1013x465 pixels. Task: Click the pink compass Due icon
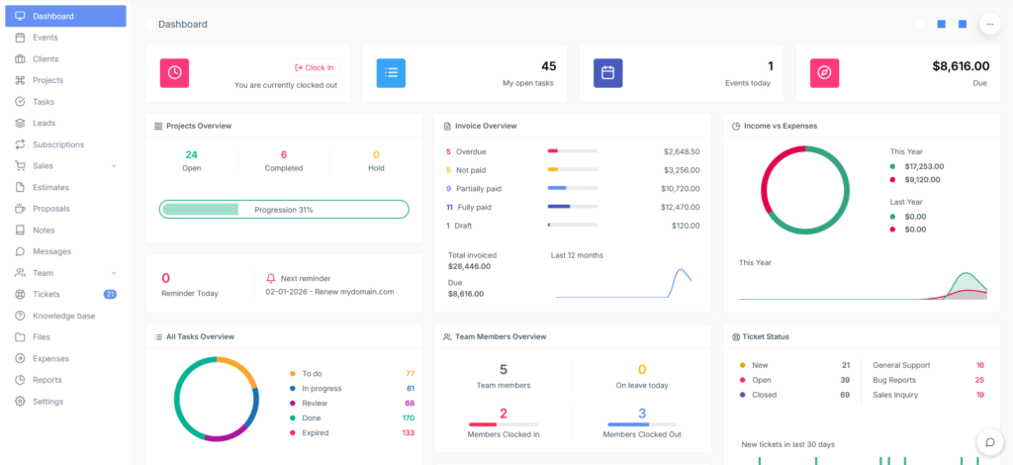coord(824,72)
